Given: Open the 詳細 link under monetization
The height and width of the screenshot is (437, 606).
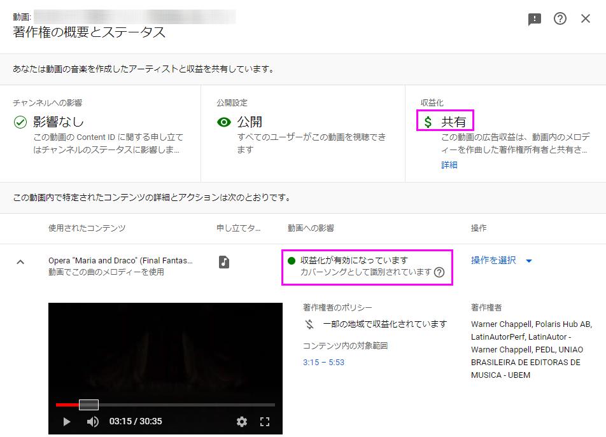Looking at the screenshot, I should 449,165.
